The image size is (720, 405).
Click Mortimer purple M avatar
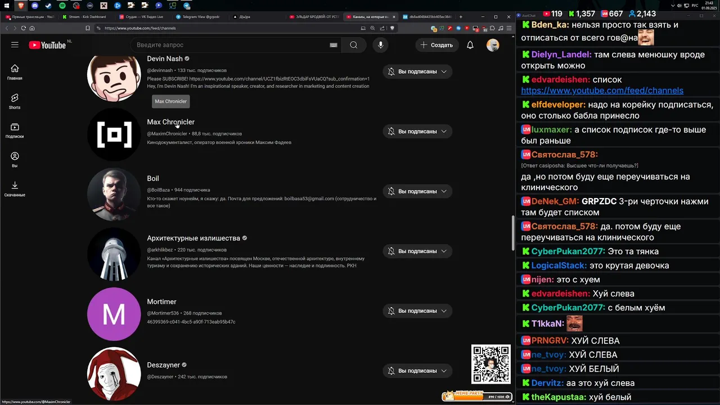point(114,314)
